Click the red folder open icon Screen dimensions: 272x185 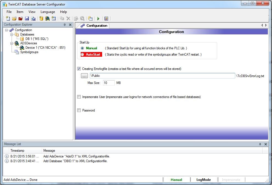pos(21,18)
